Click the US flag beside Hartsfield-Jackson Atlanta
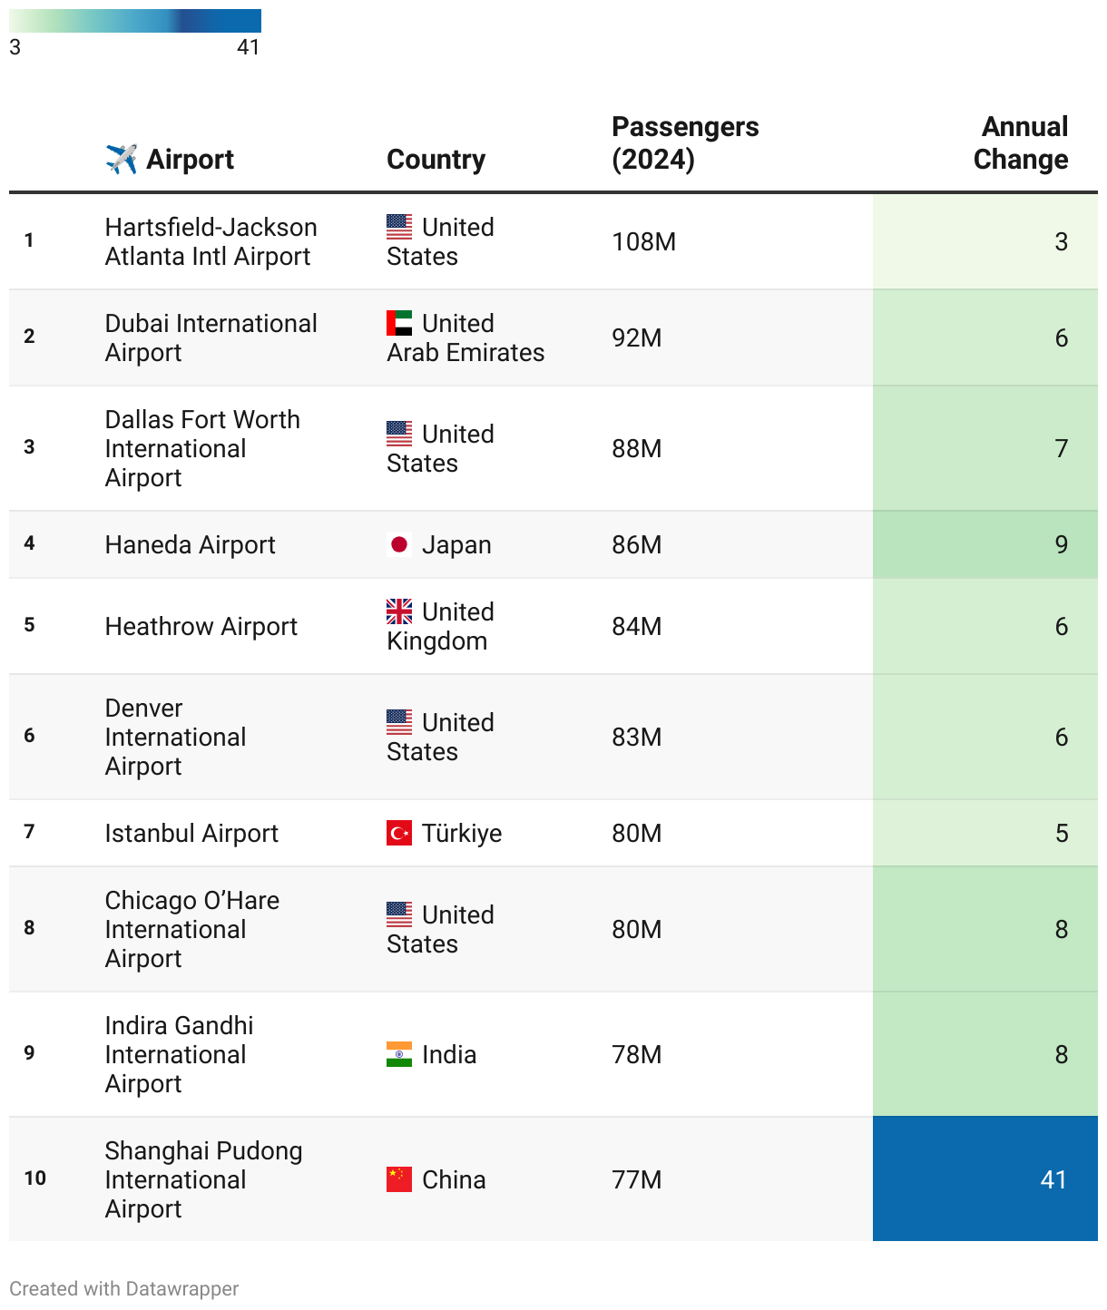 click(x=399, y=227)
